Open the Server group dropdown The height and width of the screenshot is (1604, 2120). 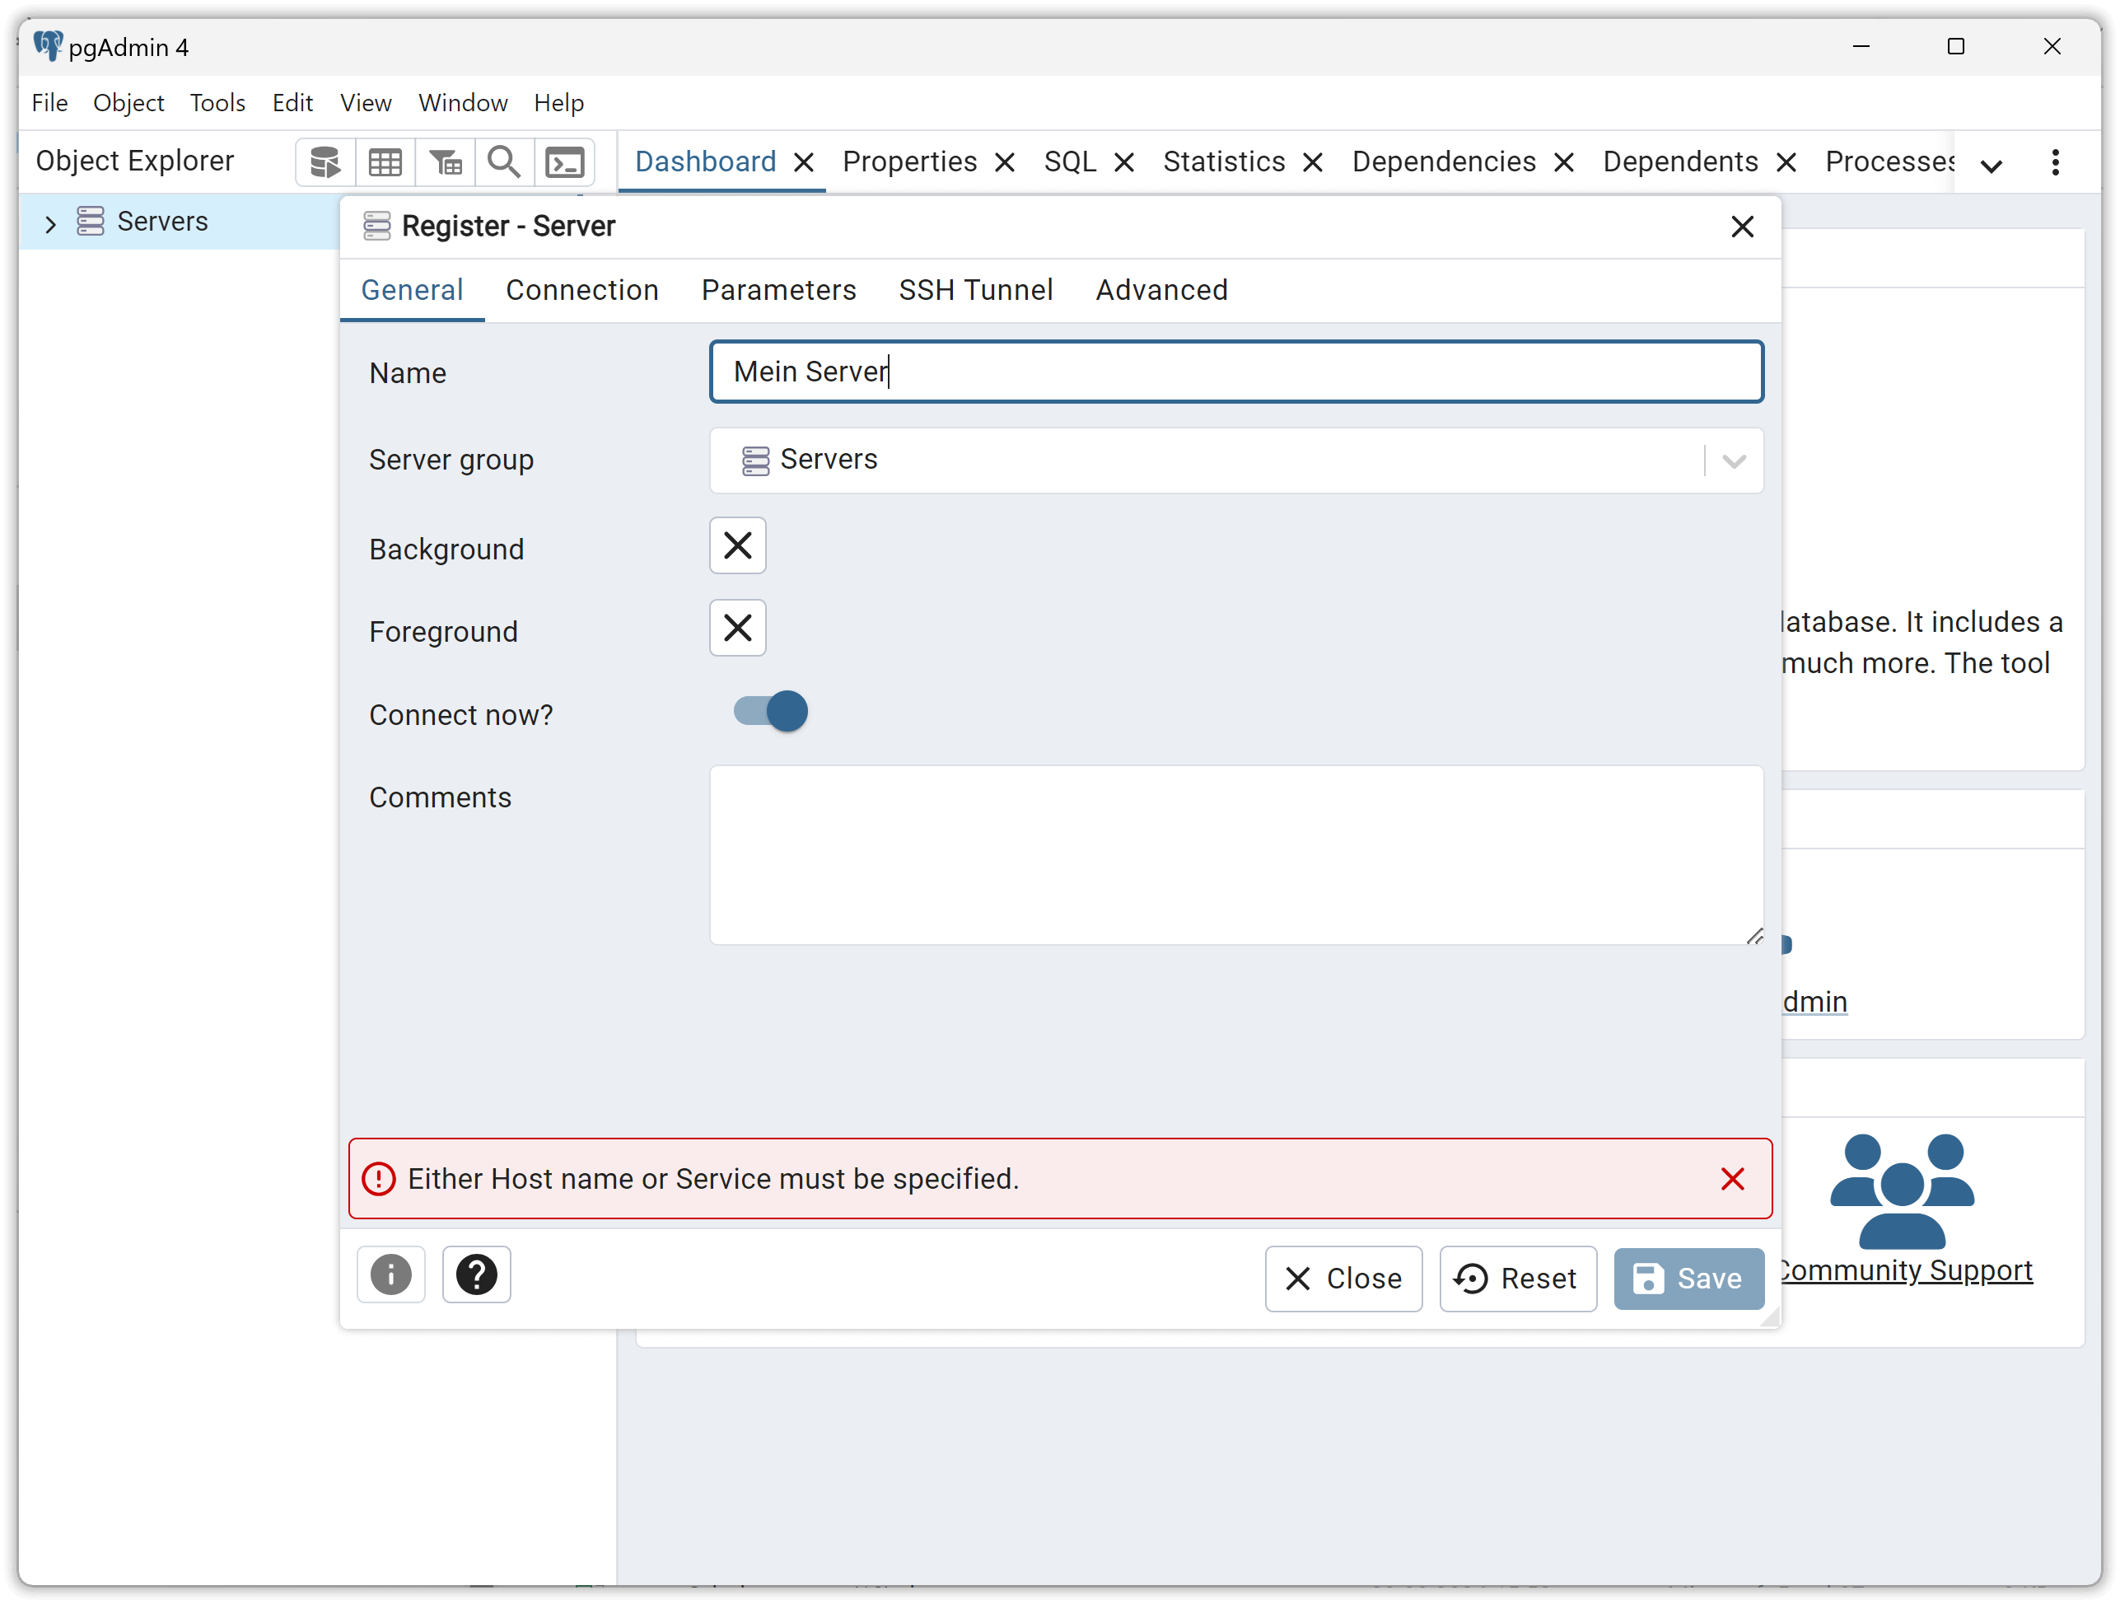tap(1236, 461)
